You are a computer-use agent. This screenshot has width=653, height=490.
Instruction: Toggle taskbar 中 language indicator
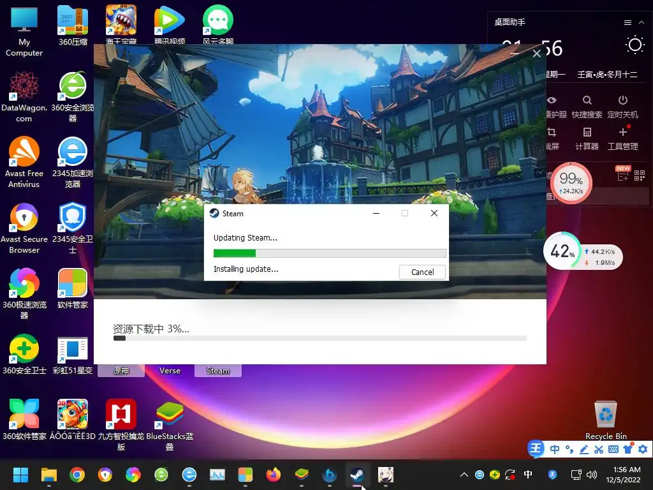tap(527, 475)
